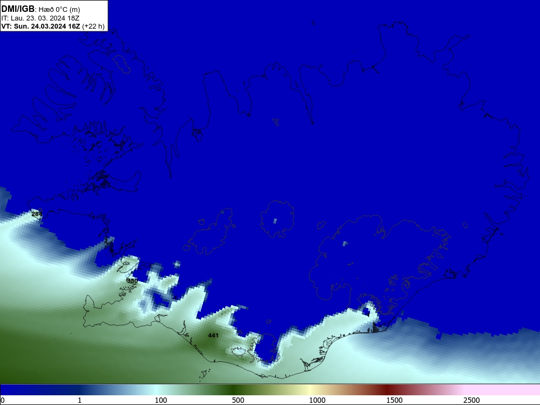Pick the pale yellow color above 1000
The width and height of the screenshot is (540, 405).
[x=310, y=389]
